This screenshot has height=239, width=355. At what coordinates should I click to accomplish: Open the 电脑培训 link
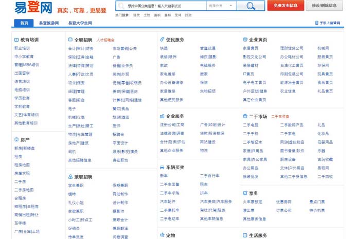click(x=22, y=90)
